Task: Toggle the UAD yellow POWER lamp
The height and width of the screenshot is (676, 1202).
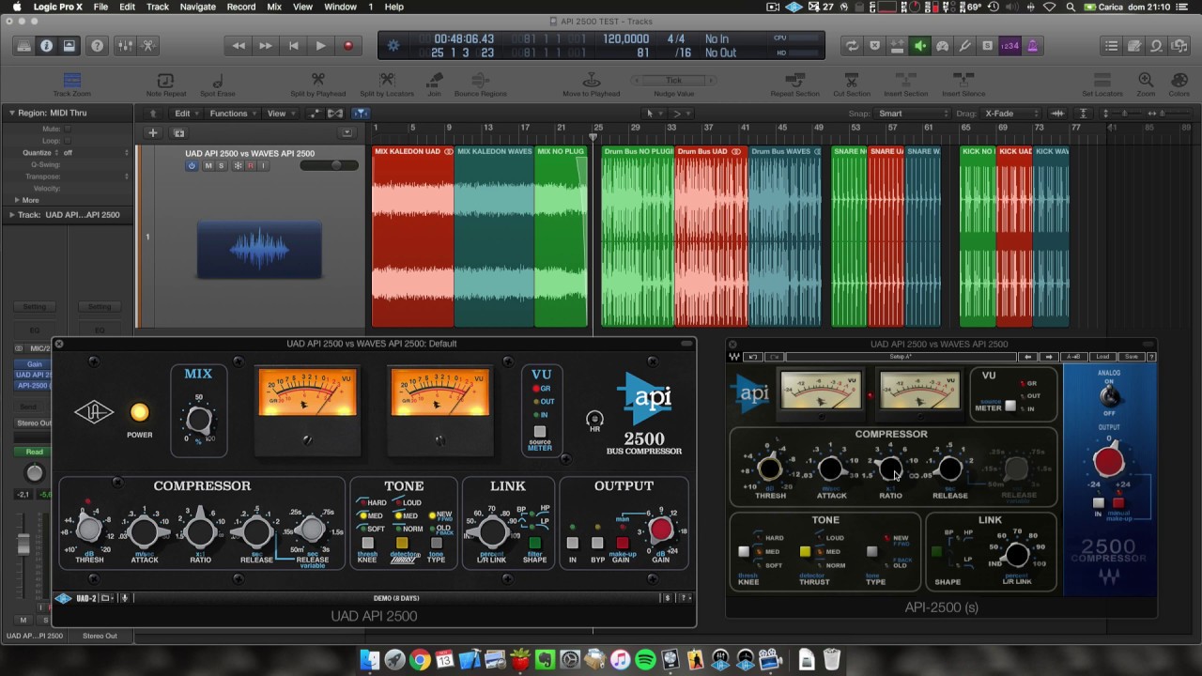Action: tap(139, 412)
